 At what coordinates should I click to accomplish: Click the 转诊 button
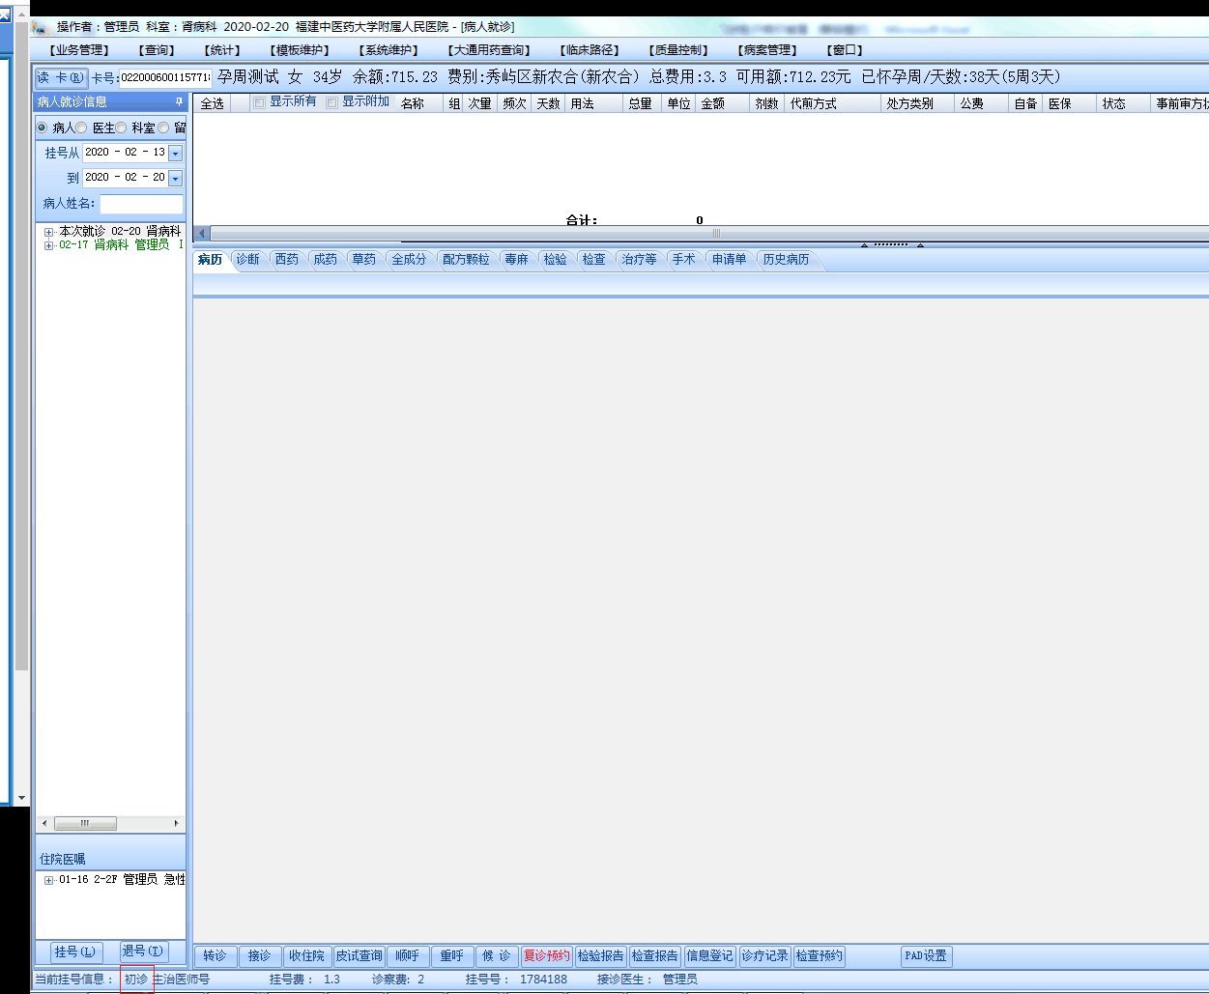(215, 956)
